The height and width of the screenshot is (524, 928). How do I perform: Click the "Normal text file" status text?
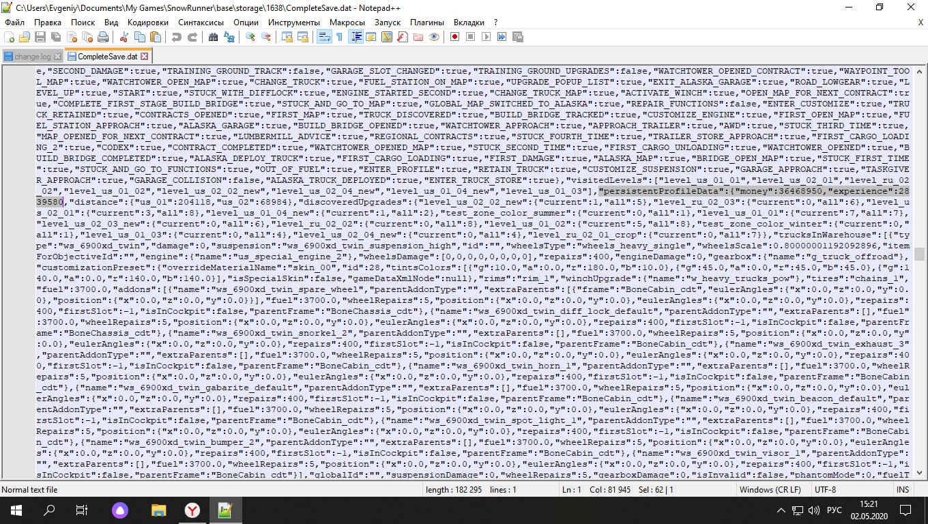click(29, 489)
